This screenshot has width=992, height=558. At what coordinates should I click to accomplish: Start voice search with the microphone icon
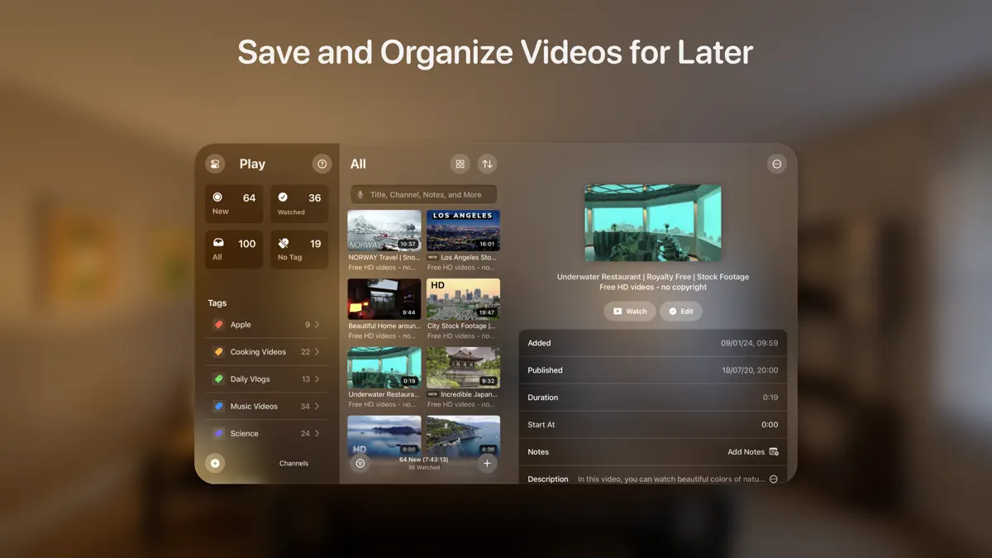(360, 193)
